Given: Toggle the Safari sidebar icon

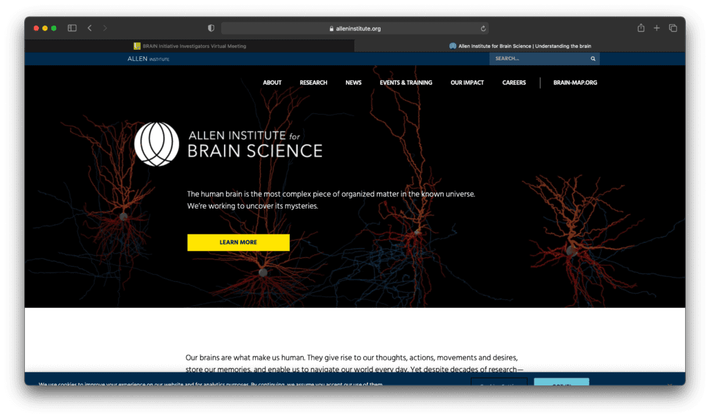Looking at the screenshot, I should [x=72, y=28].
